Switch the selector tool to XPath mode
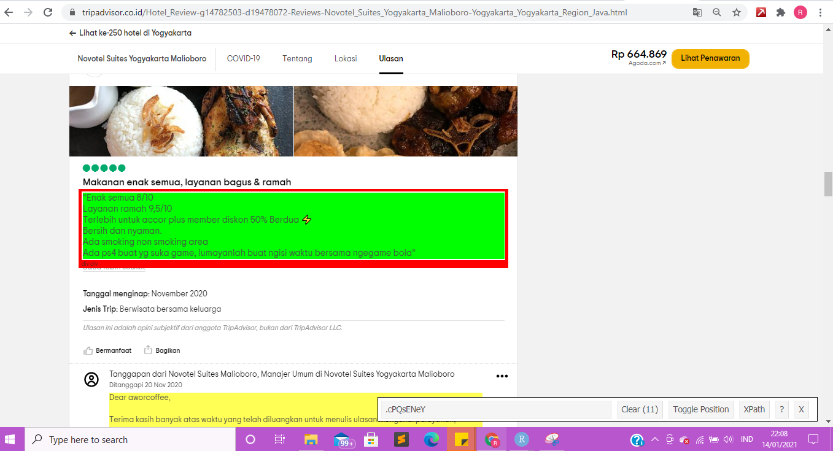833x451 pixels. (753, 409)
